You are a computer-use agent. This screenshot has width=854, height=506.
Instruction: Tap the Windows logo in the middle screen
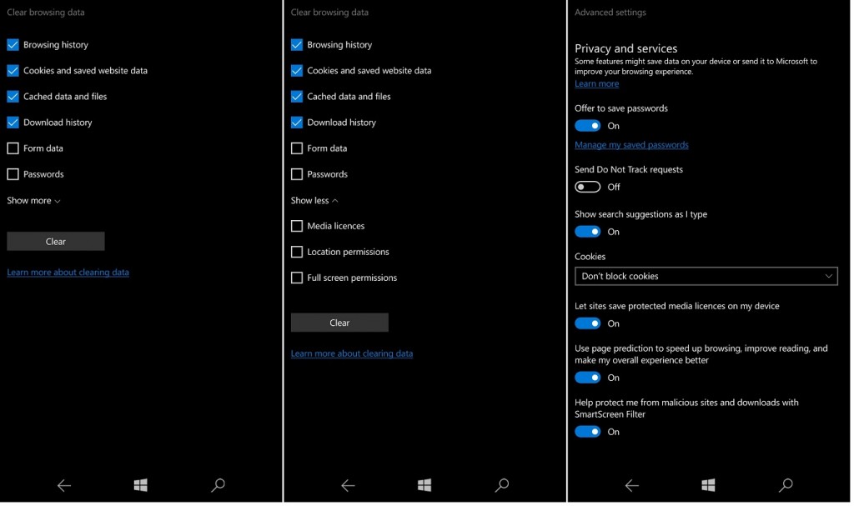[x=424, y=485]
